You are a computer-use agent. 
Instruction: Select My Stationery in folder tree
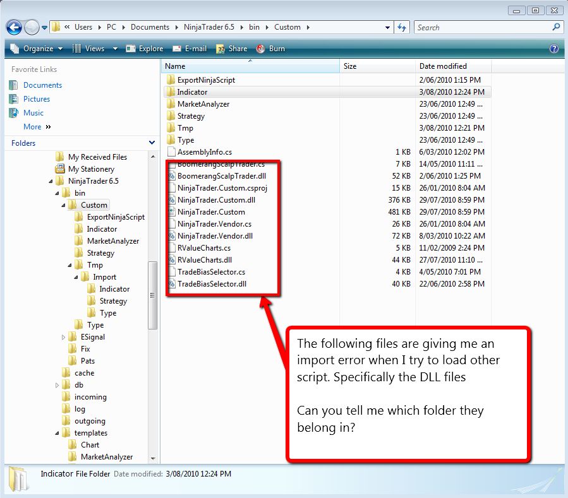tap(85, 169)
